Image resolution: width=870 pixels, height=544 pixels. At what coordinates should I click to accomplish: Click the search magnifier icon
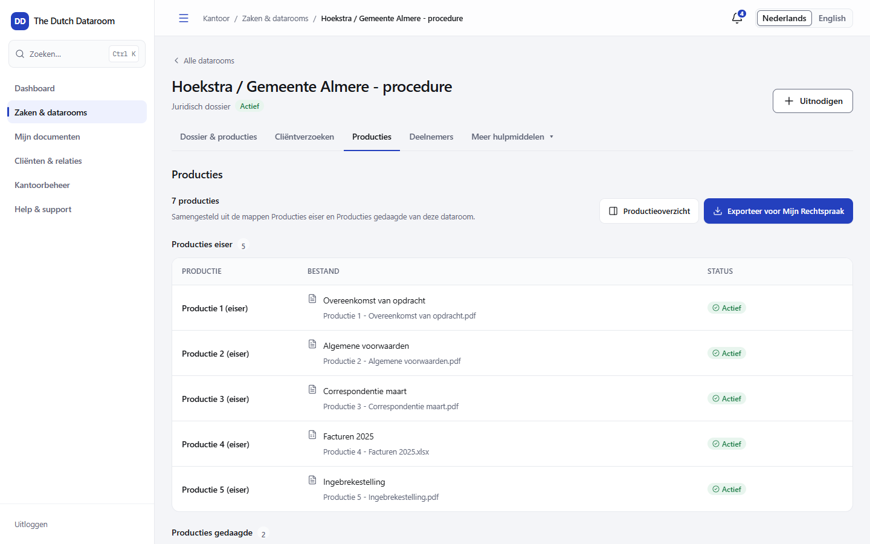(20, 54)
